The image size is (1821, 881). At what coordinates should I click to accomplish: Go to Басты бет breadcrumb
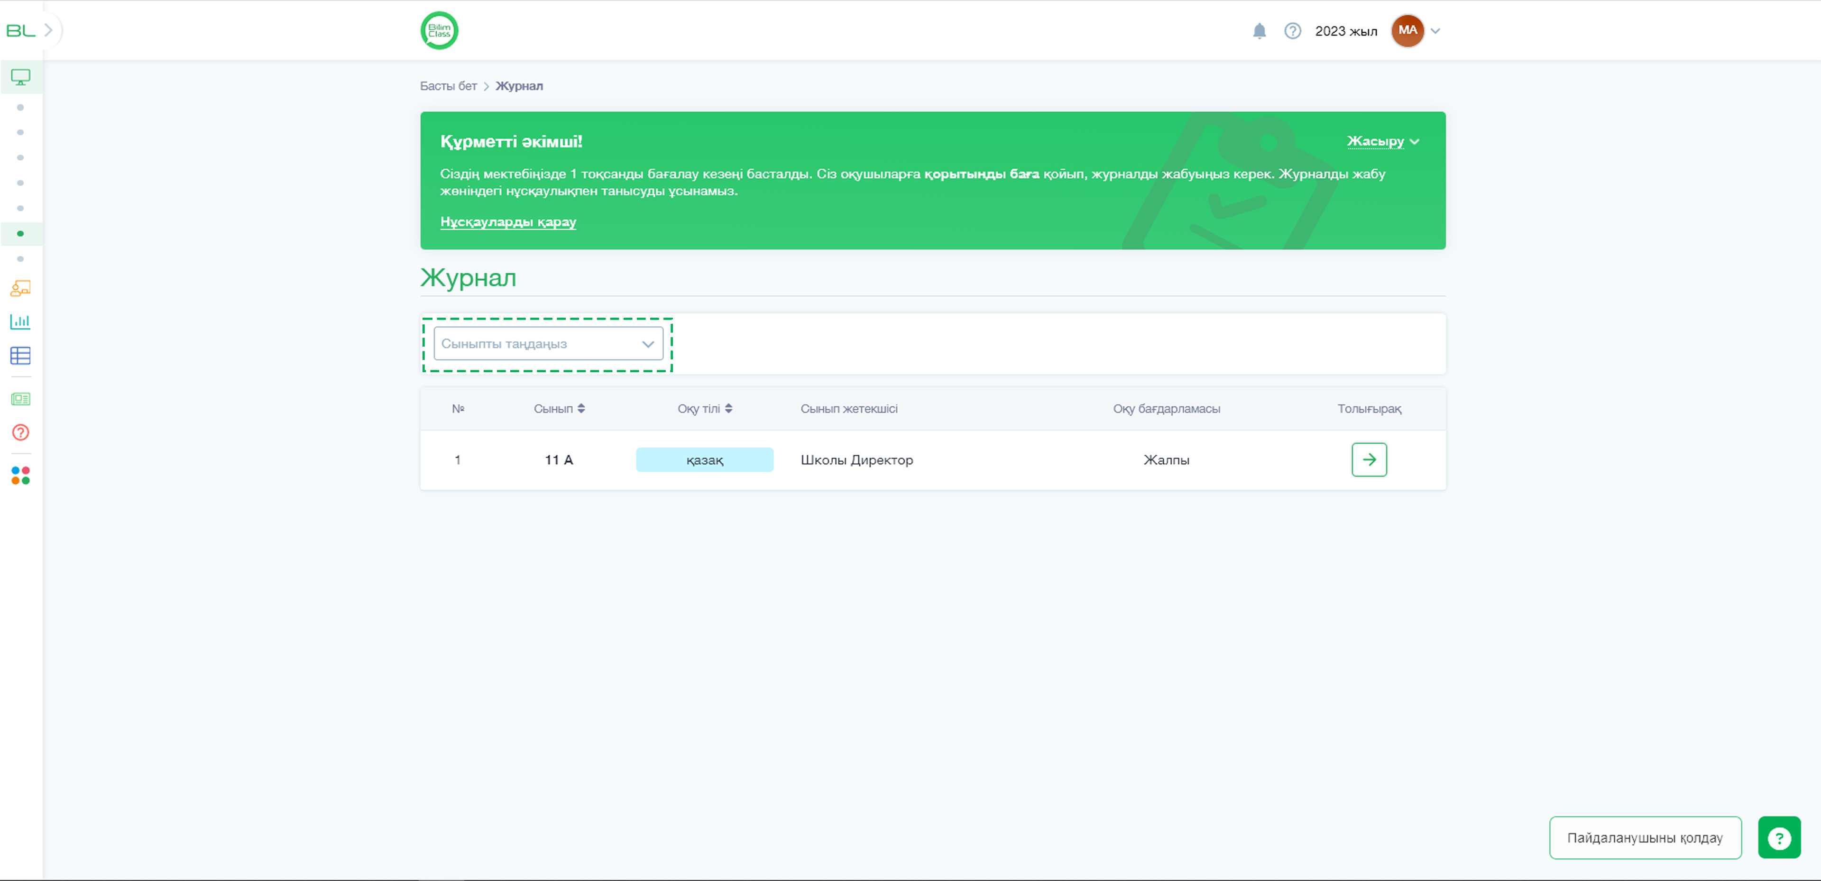click(448, 86)
